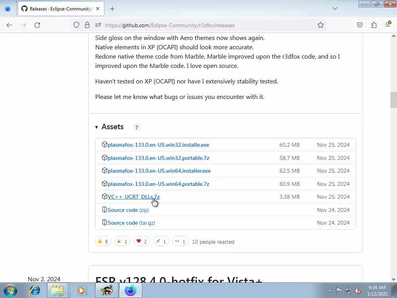Viewport: 397px width, 298px height.
Task: Show hidden system tray icons
Action: pyautogui.click(x=330, y=291)
